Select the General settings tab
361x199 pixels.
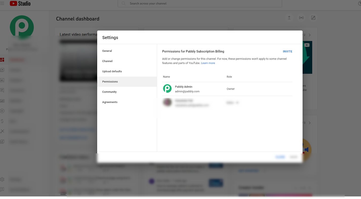pyautogui.click(x=127, y=51)
